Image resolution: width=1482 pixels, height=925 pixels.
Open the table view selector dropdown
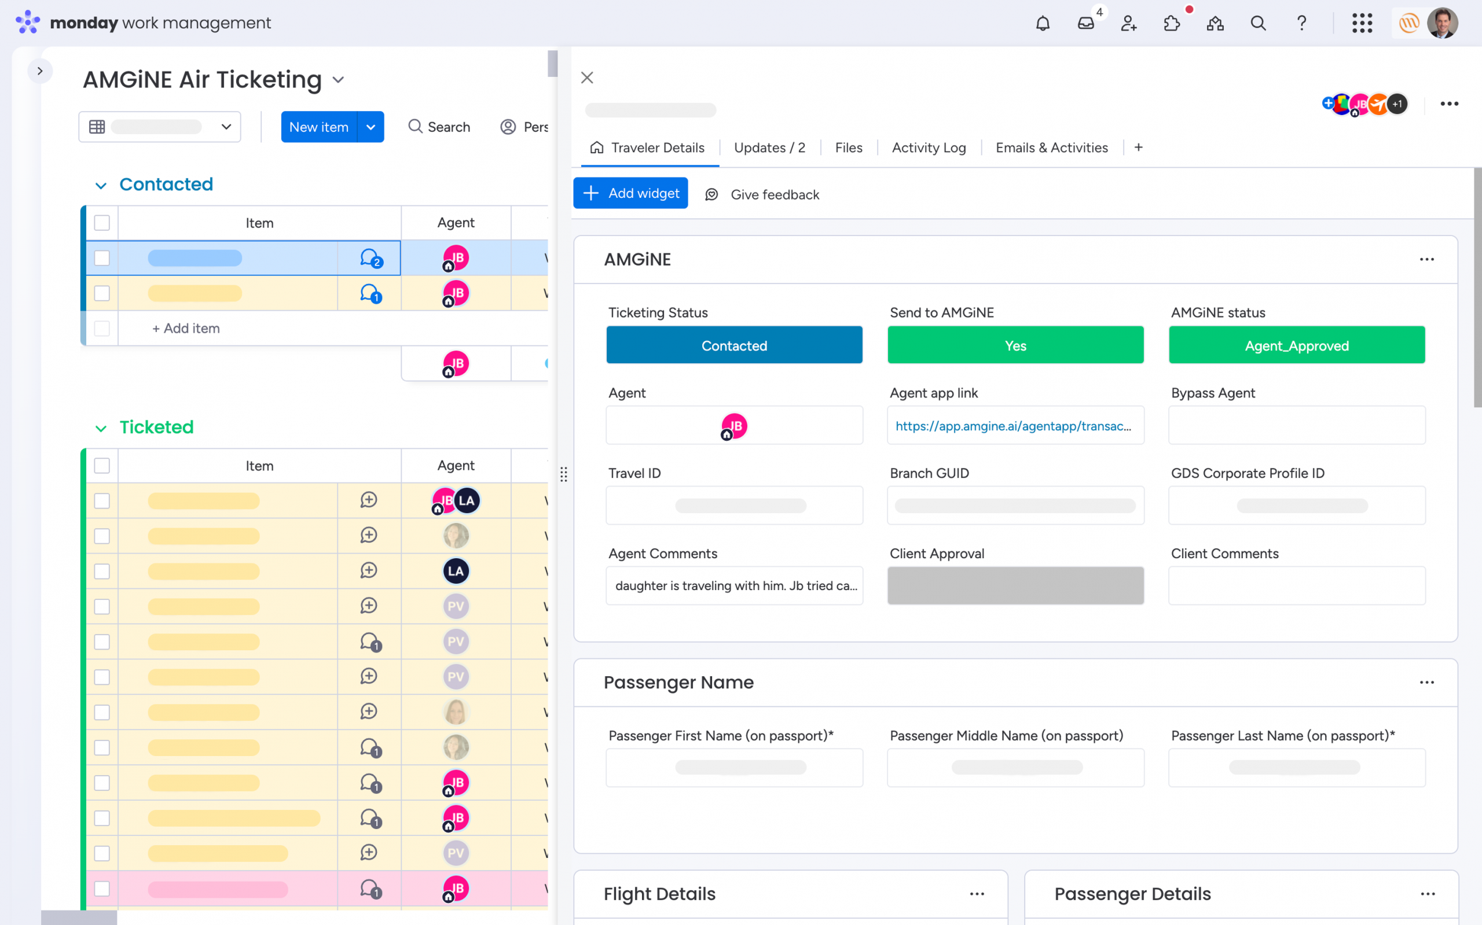[x=160, y=127]
